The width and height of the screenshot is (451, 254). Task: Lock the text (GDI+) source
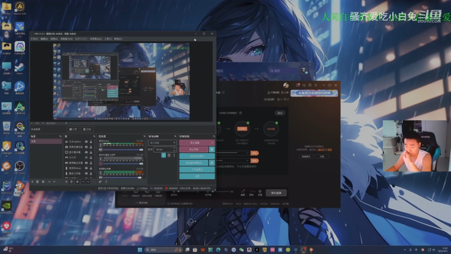coord(91,142)
